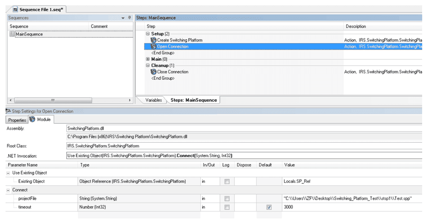Click the timeout value 3000
This screenshot has height=223, width=428.
coord(352,207)
